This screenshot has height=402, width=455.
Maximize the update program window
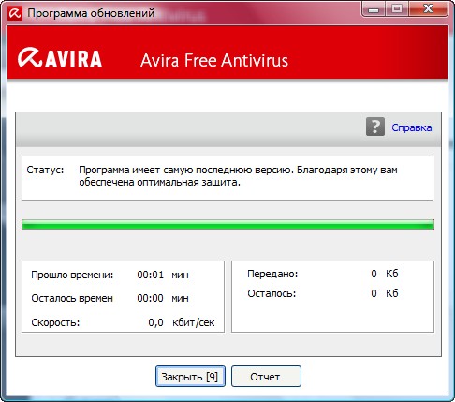click(x=397, y=9)
